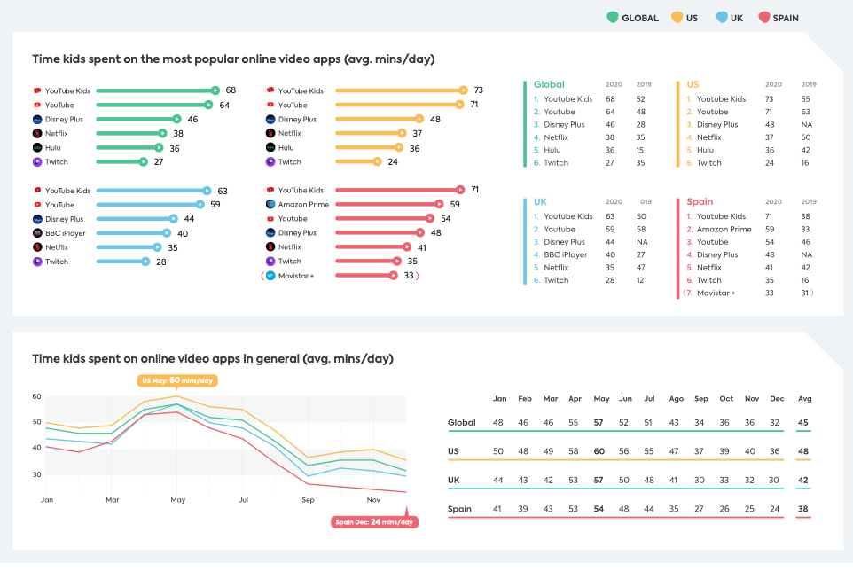Click the Spain Dec 24 mins/day callout

tap(374, 522)
